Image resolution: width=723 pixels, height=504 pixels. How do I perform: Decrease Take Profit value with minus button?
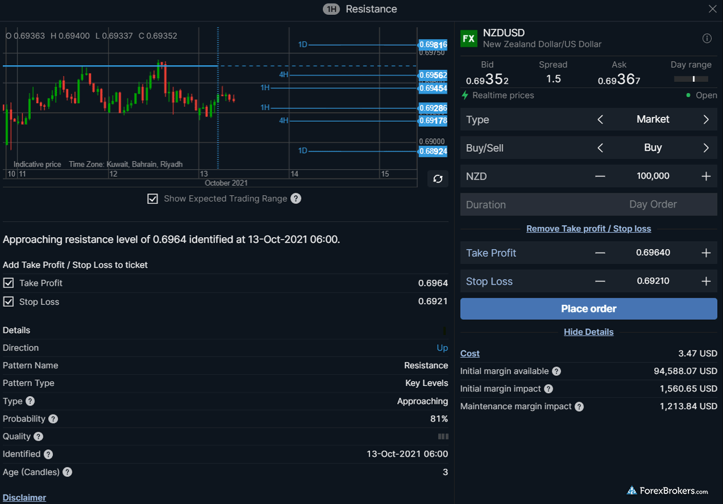coord(600,253)
